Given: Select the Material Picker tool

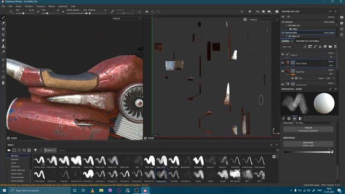Looking at the screenshot, I should coord(3,52).
